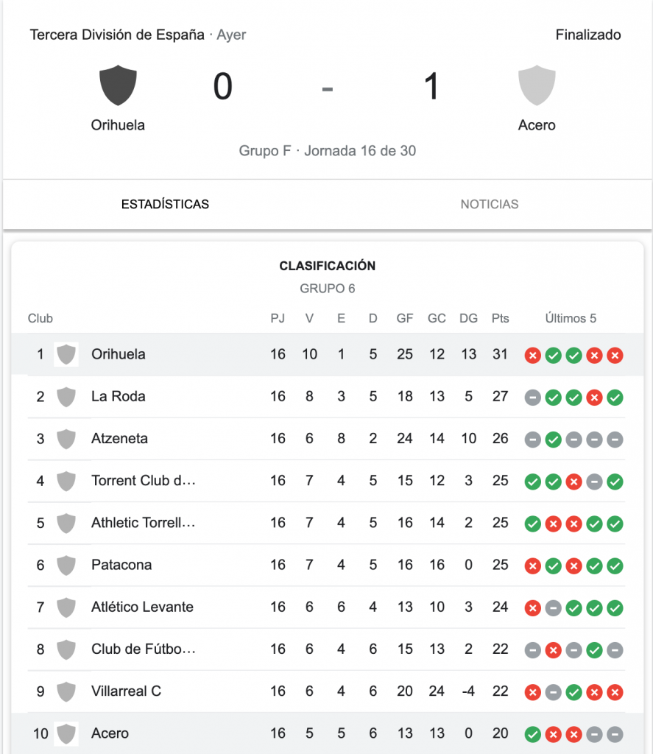Click the Pts column header
The image size is (653, 754).
500,319
